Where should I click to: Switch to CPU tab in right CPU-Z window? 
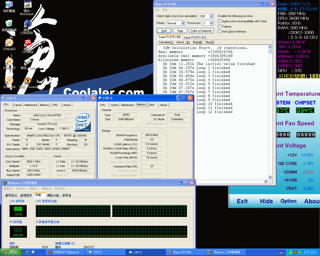[x=103, y=105]
